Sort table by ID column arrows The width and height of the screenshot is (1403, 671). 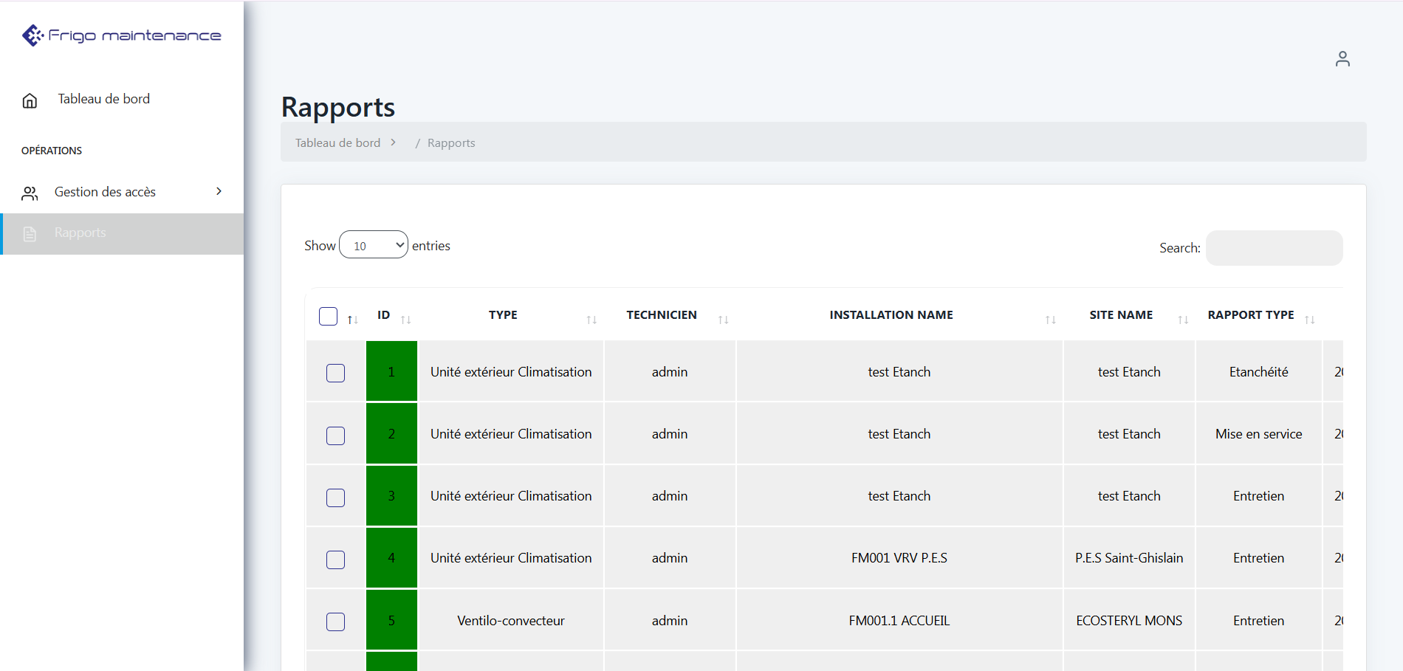click(x=405, y=319)
